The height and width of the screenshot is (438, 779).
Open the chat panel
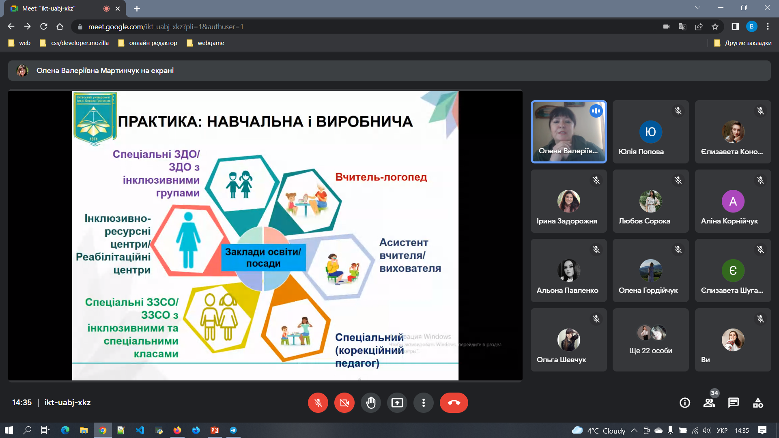click(x=734, y=403)
